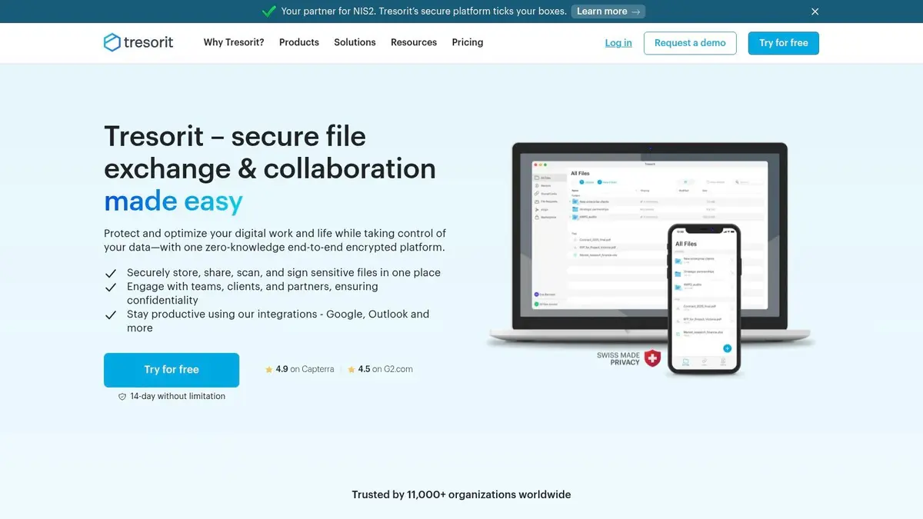Open the Solutions menu
The image size is (923, 519).
point(355,42)
